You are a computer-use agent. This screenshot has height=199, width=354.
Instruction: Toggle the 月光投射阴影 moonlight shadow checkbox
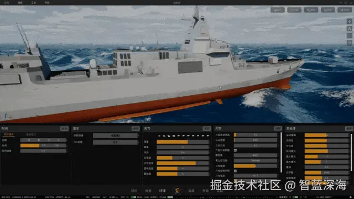tap(235, 171)
